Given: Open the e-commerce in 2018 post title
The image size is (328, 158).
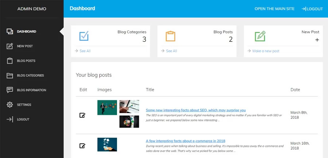Looking at the screenshot, I should point(186,141).
